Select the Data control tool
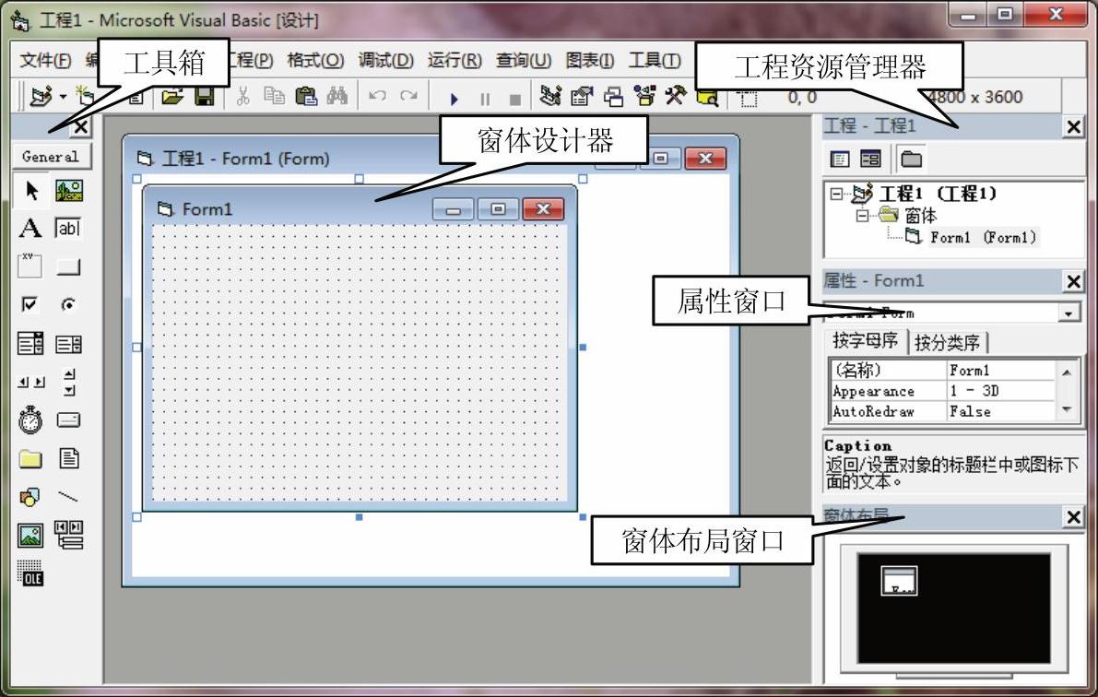Screen dimensions: 1098x697 tap(68, 534)
